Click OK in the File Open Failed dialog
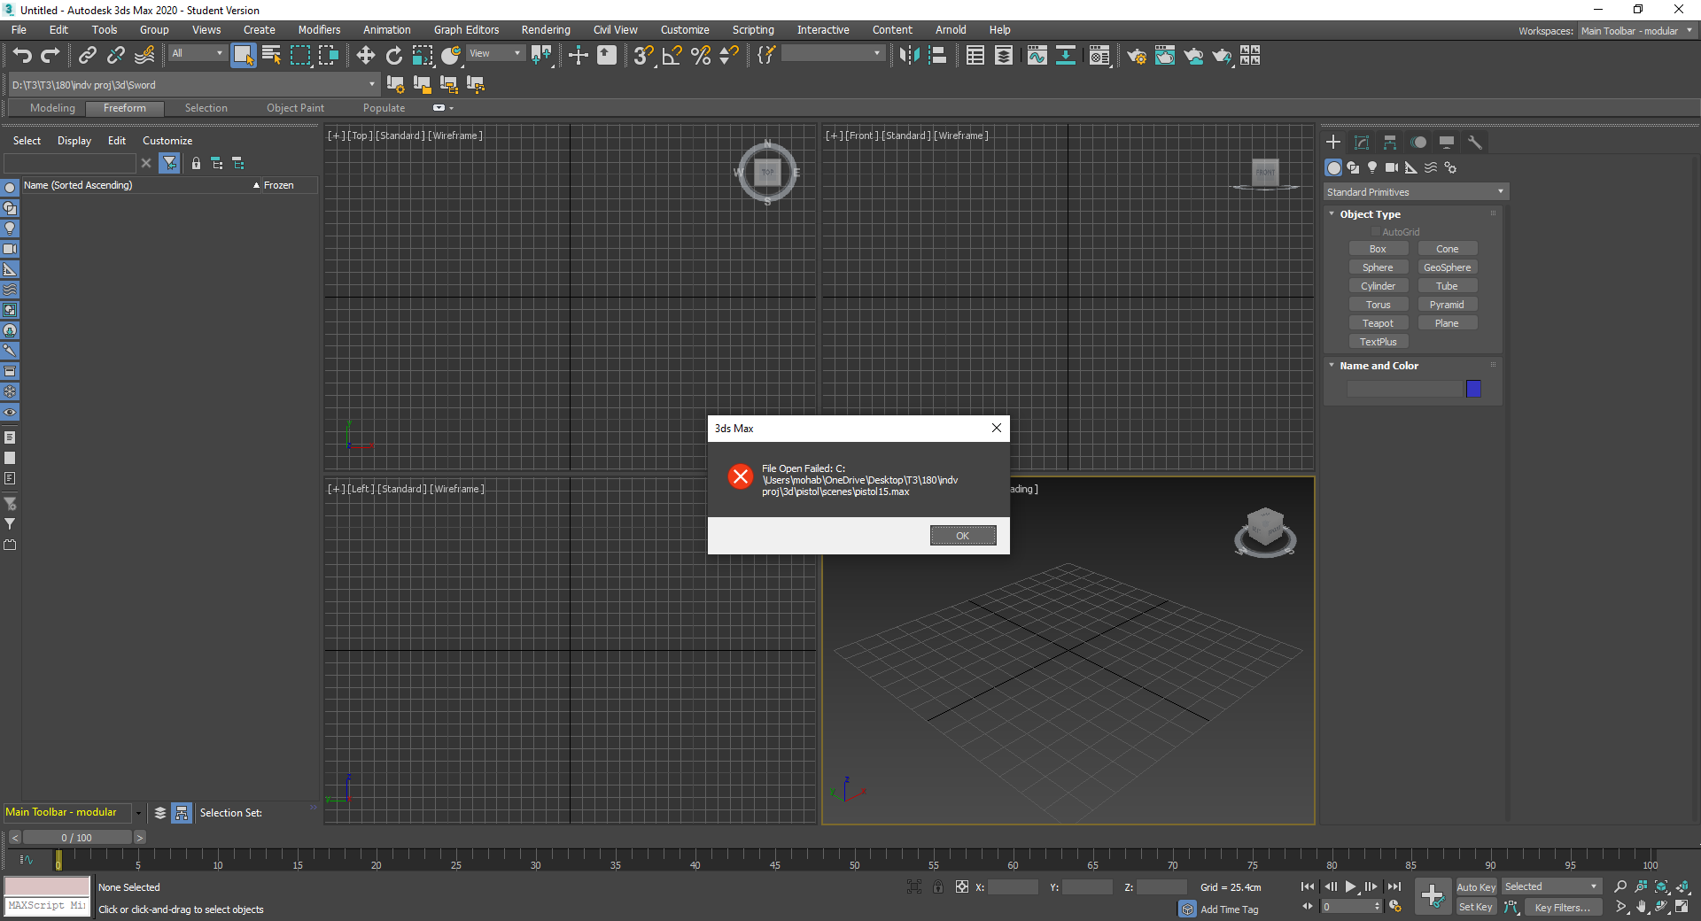 tap(963, 536)
